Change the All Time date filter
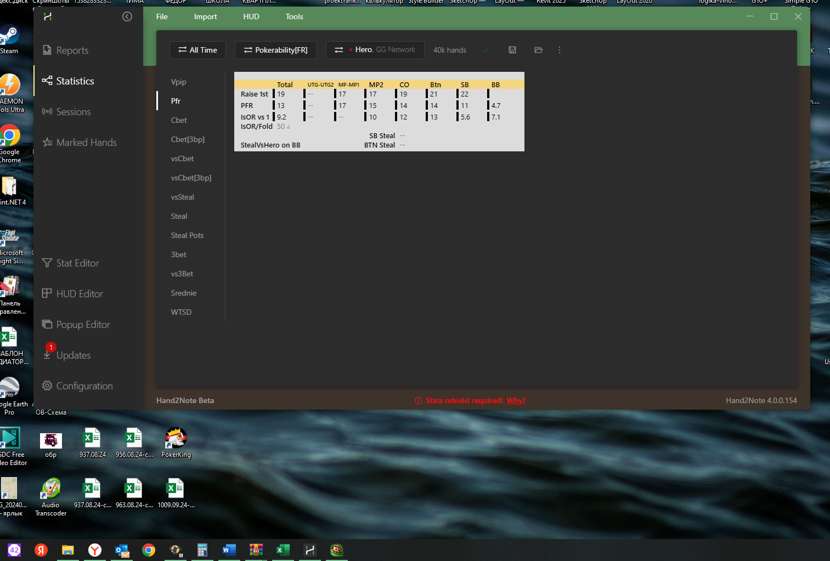Image resolution: width=830 pixels, height=561 pixels. (198, 50)
